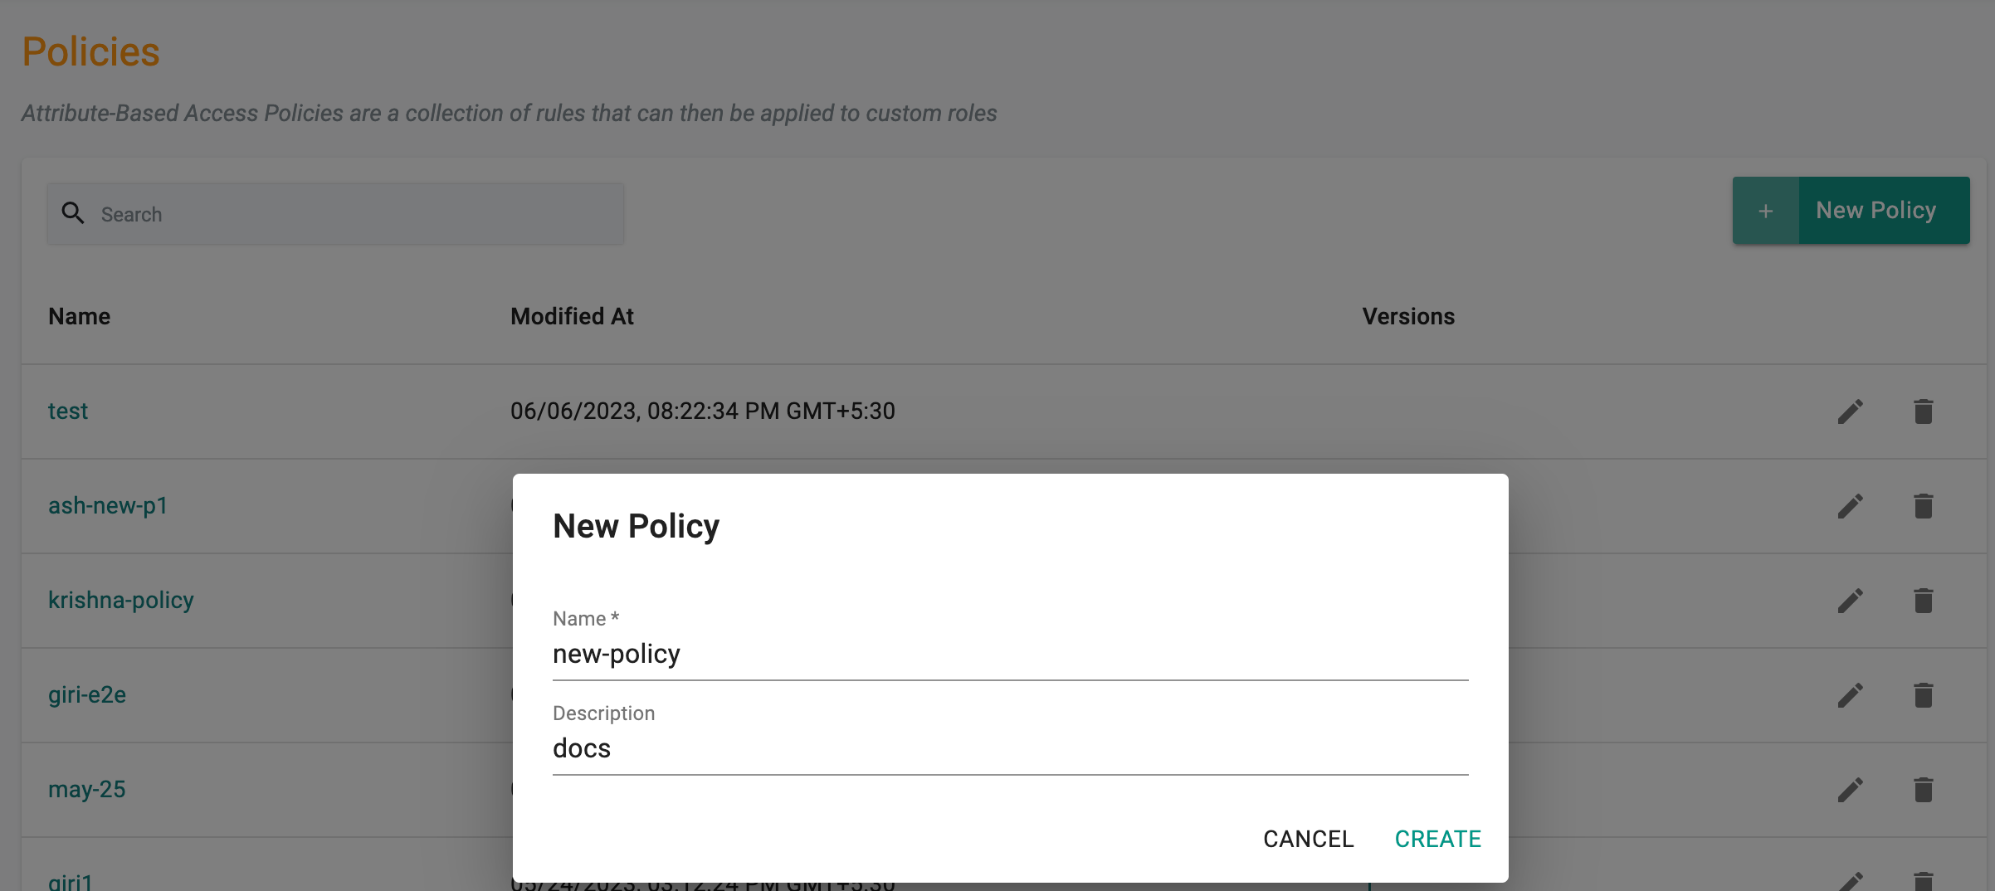The image size is (1995, 891).
Task: Click the search magnifier icon
Action: [73, 213]
